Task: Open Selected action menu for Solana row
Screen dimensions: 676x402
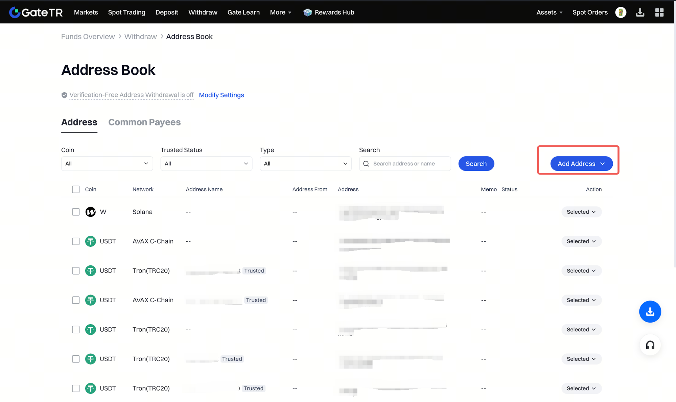Action: coord(581,212)
